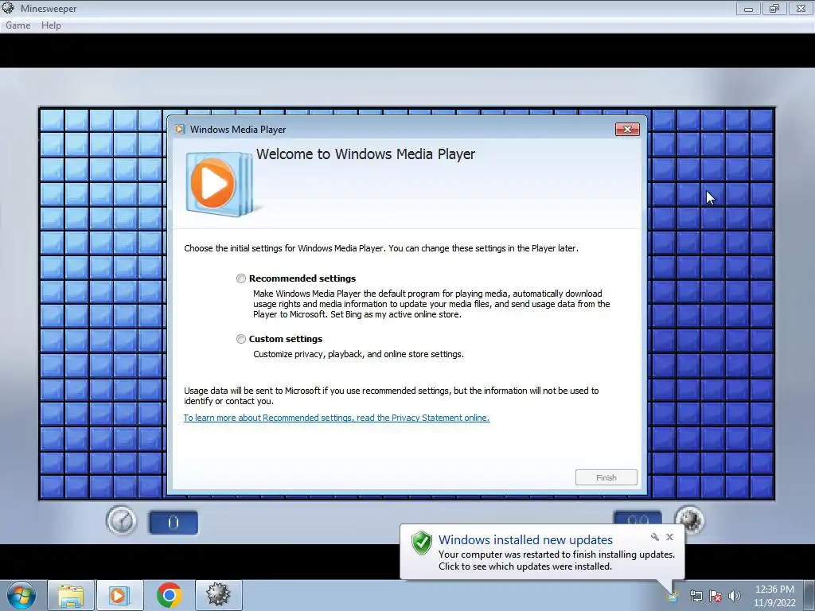The width and height of the screenshot is (815, 611).
Task: Dismiss the Windows updates notification balloon
Action: tap(669, 537)
